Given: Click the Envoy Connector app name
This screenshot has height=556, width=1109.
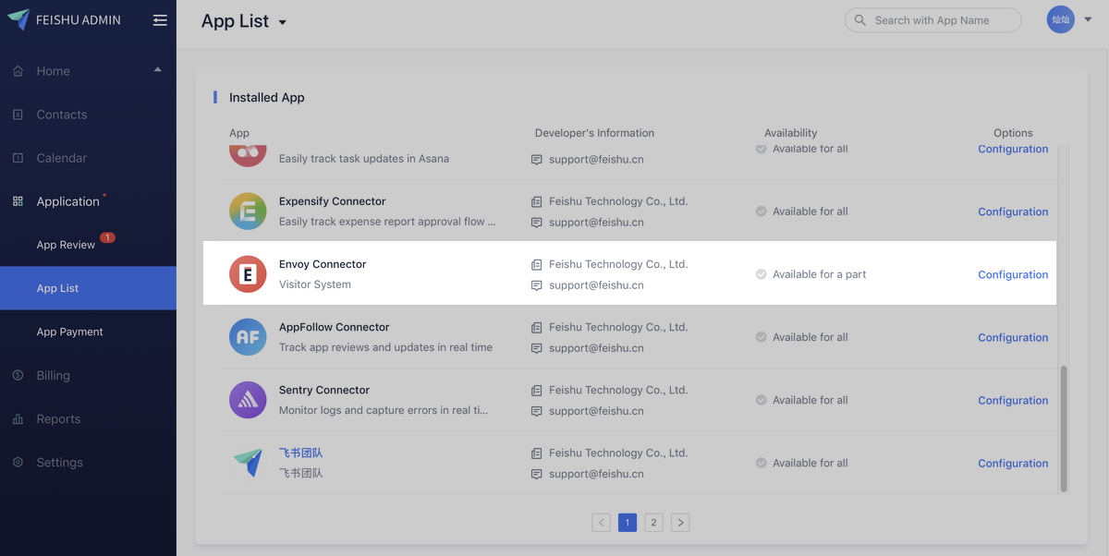Looking at the screenshot, I should [323, 264].
